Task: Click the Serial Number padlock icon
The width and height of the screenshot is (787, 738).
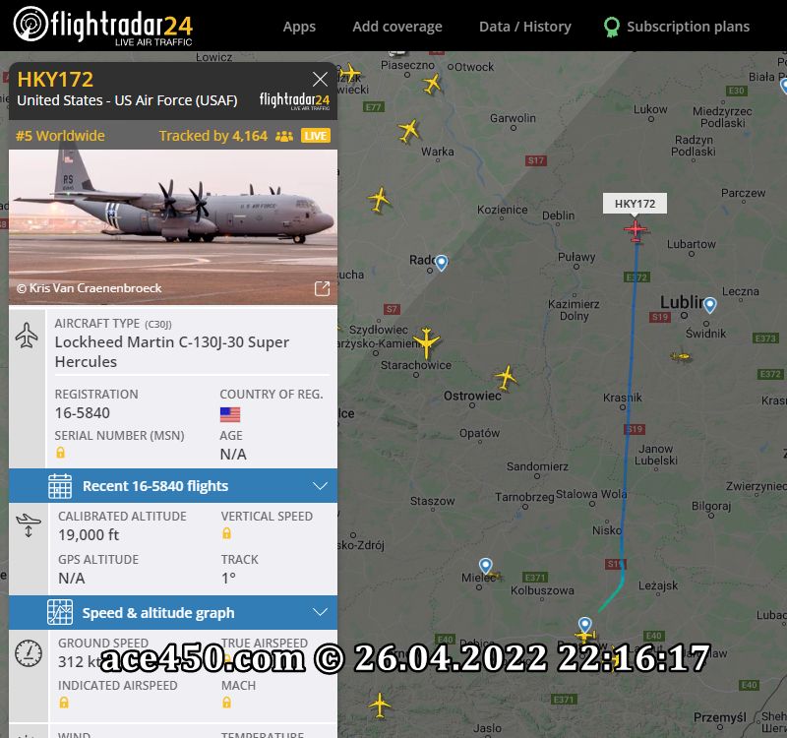Action: [x=60, y=453]
